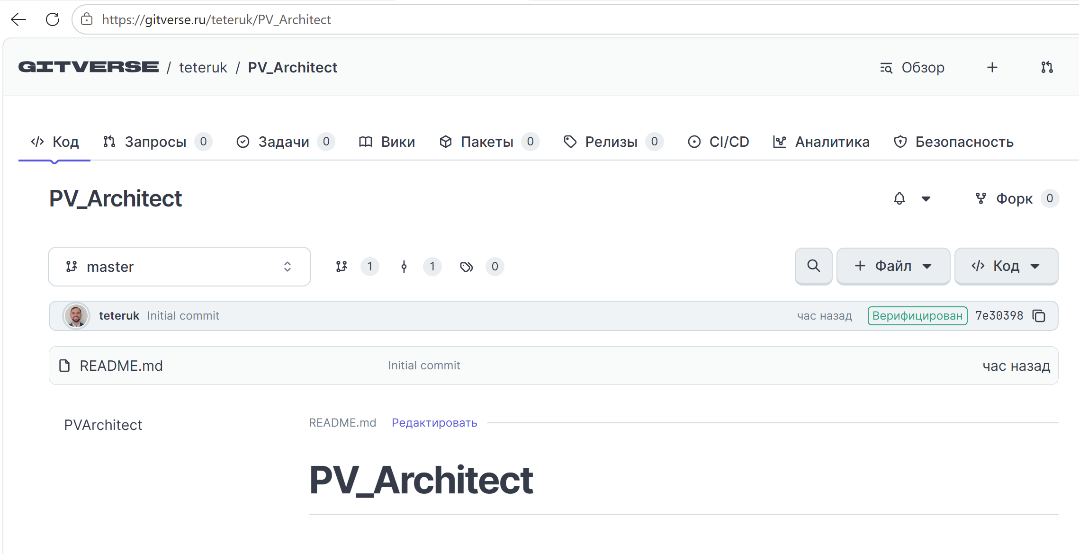Click the search magnifier button

tap(813, 266)
